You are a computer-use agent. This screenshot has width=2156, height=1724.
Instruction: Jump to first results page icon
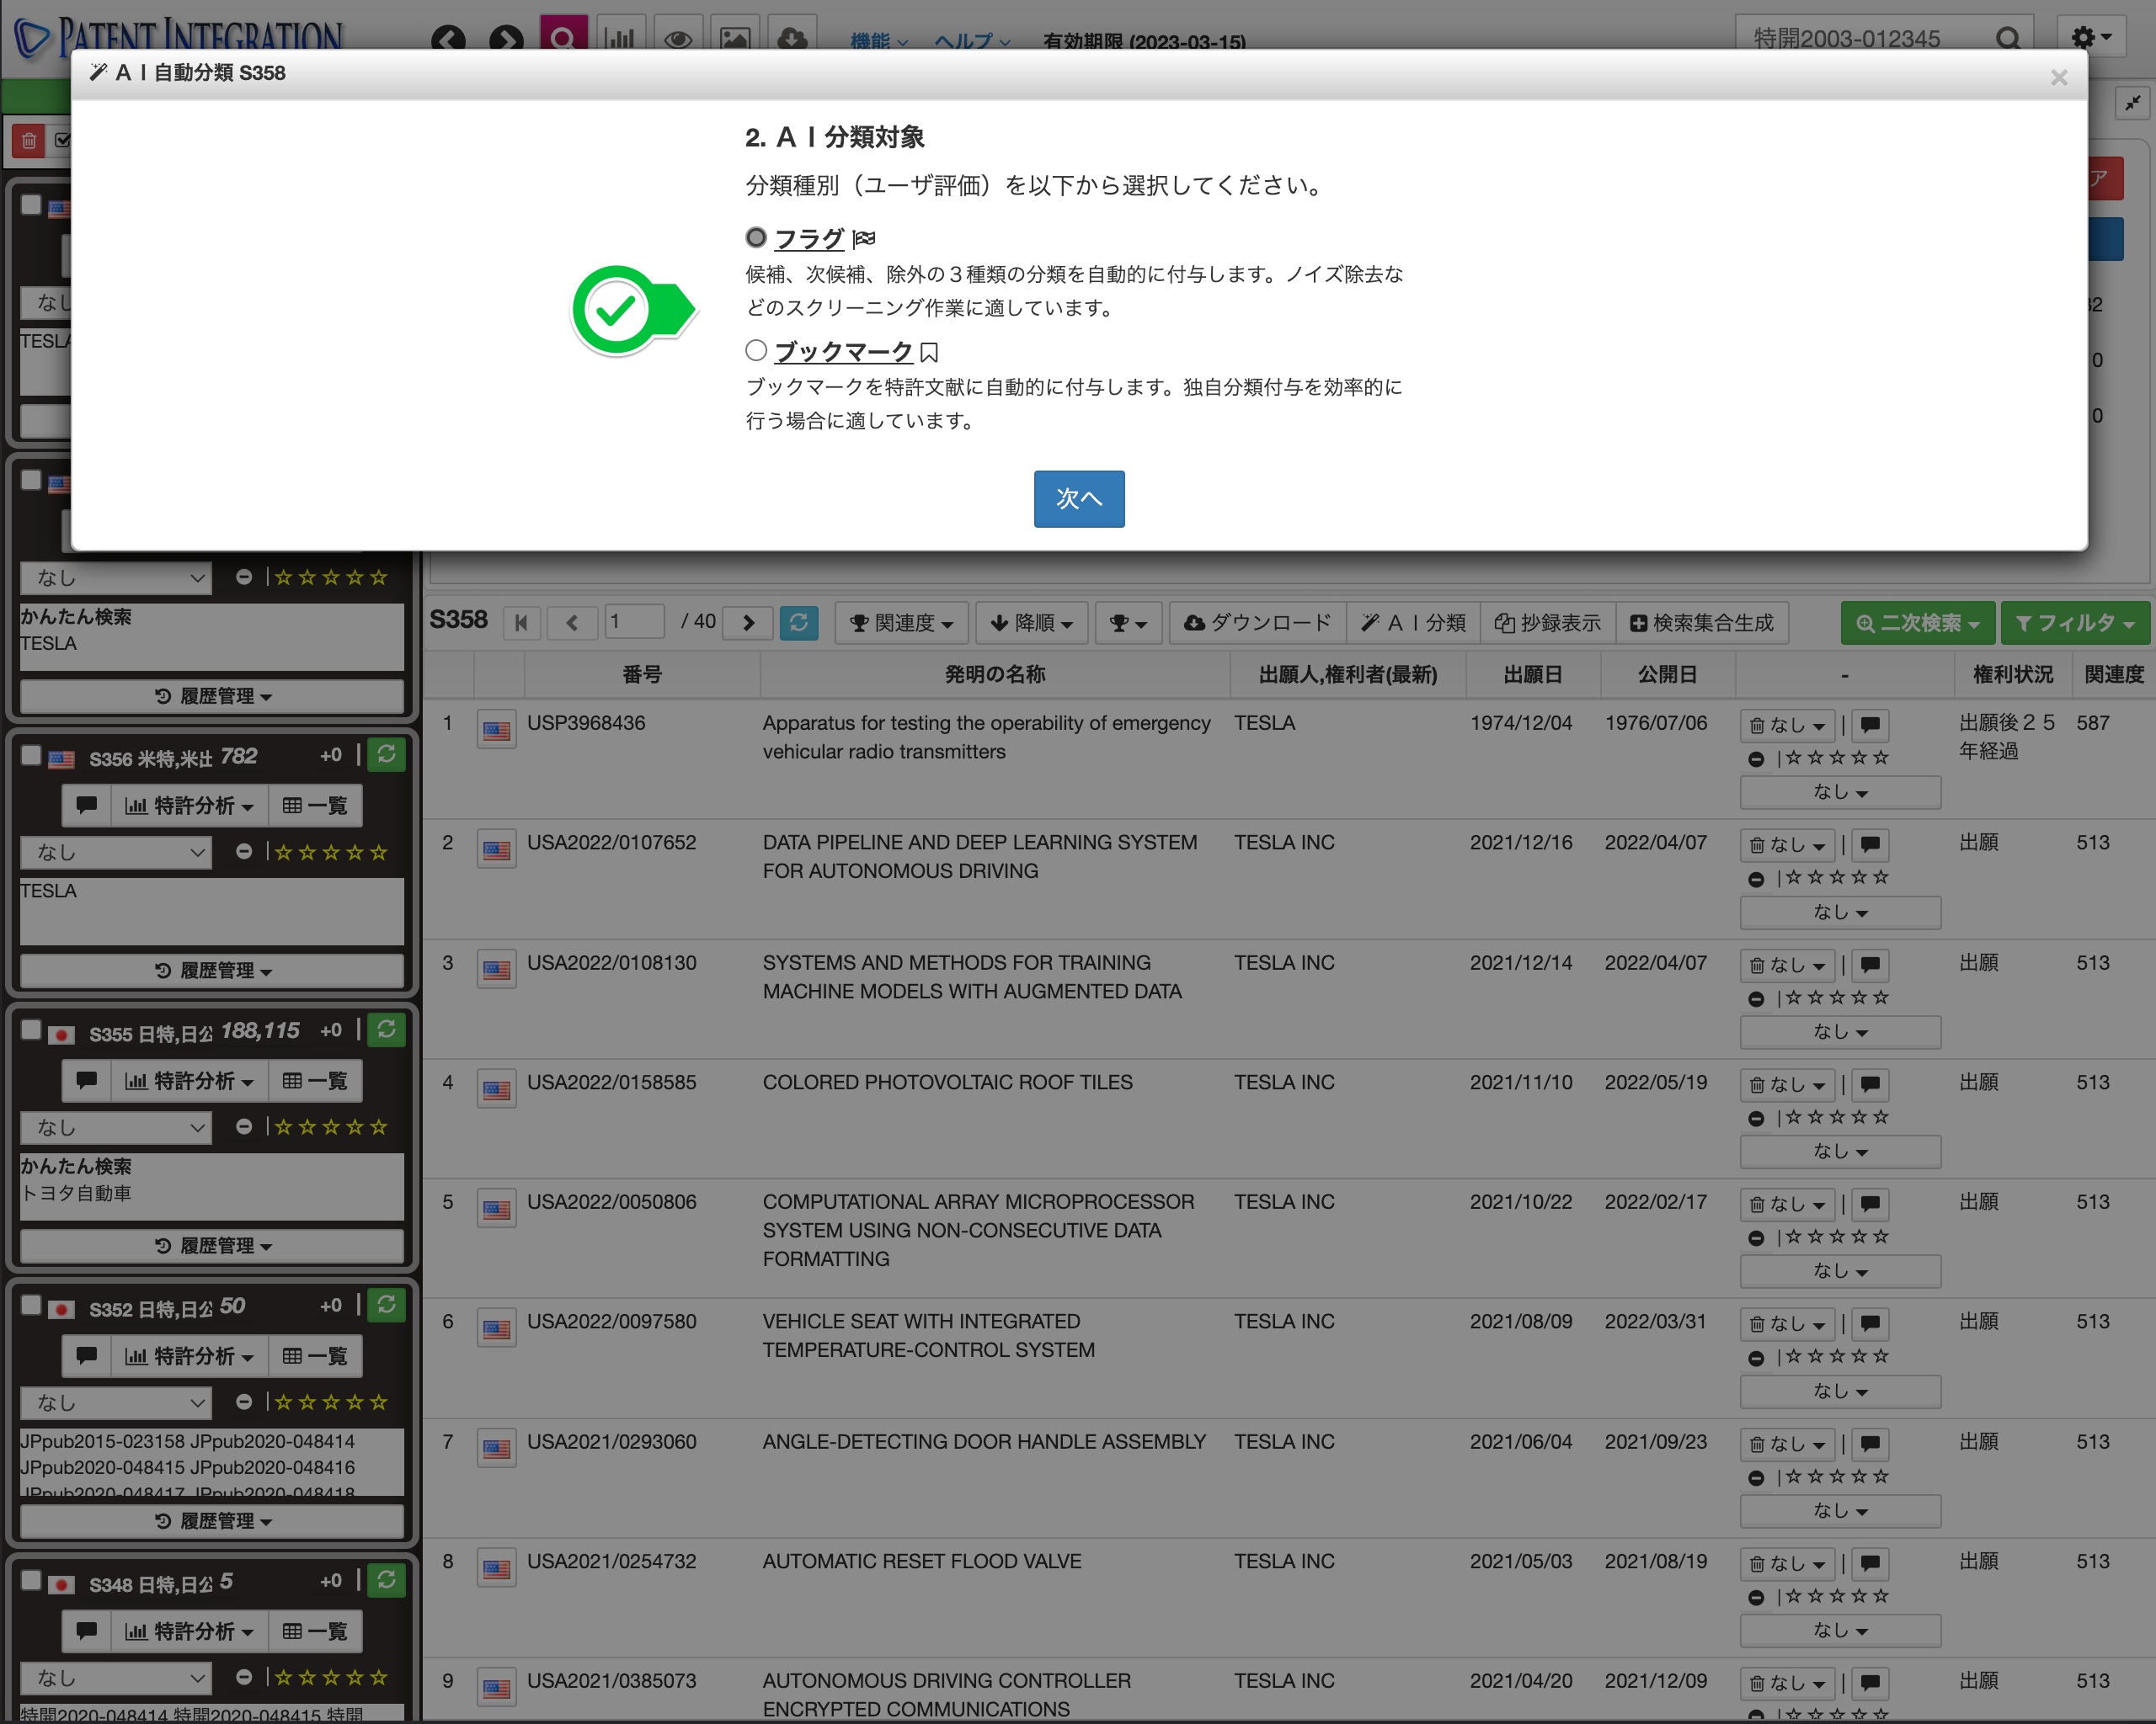coord(521,623)
